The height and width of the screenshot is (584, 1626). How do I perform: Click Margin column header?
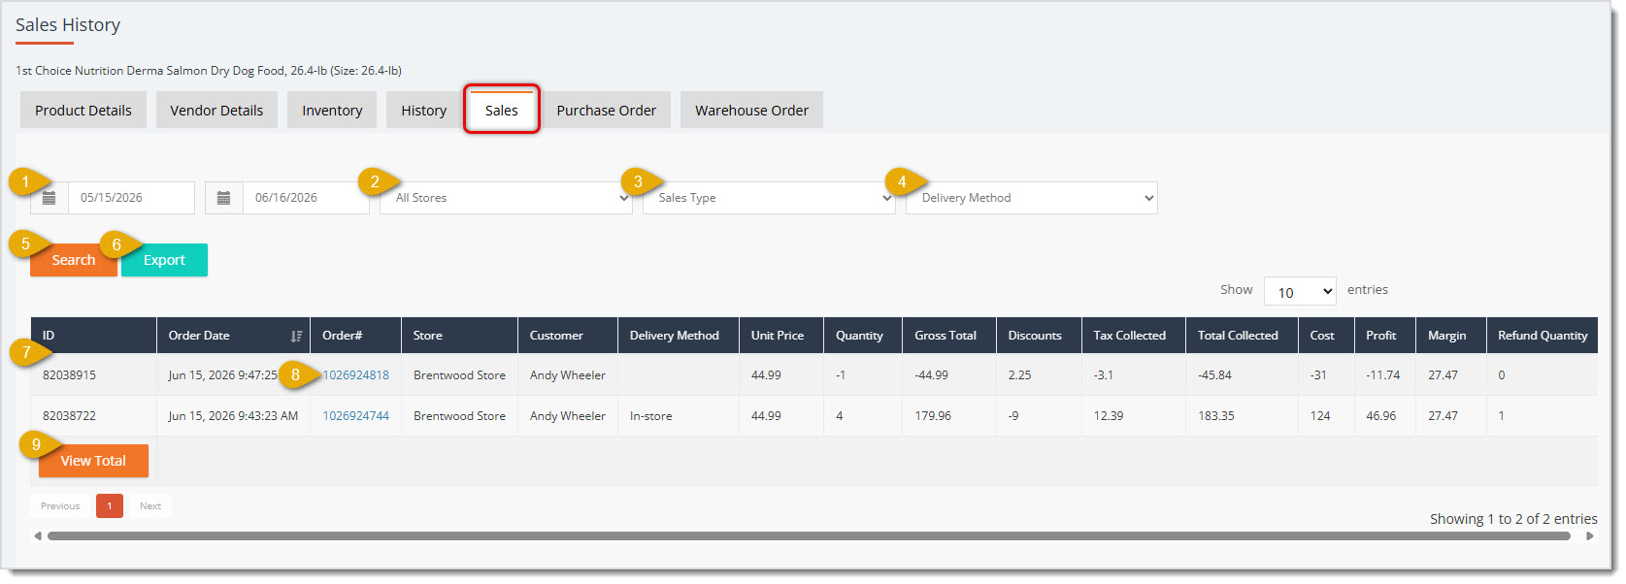(1451, 336)
